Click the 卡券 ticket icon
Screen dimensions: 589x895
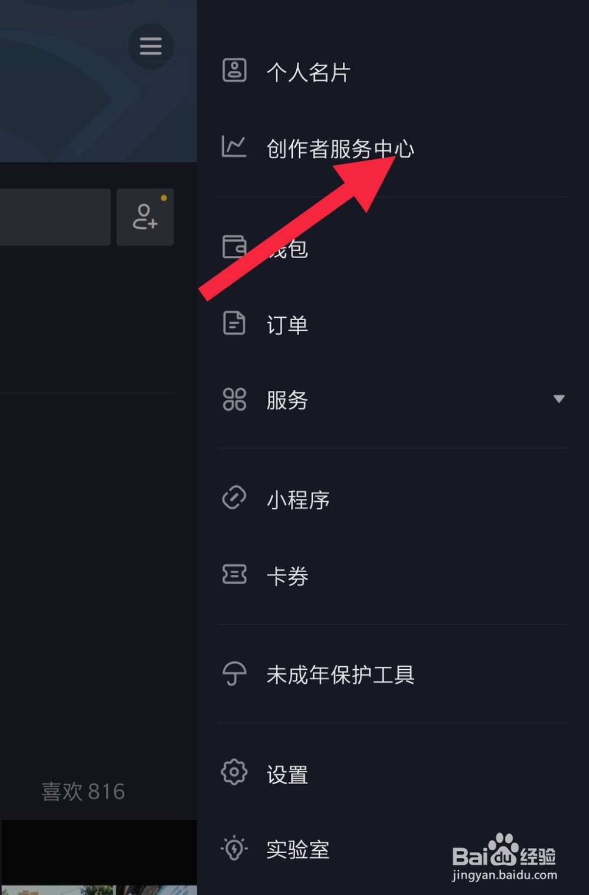(234, 574)
